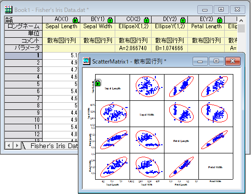The width and height of the screenshot is (251, 194).
Task: Select column header C(X2)
Action: (x=133, y=20)
